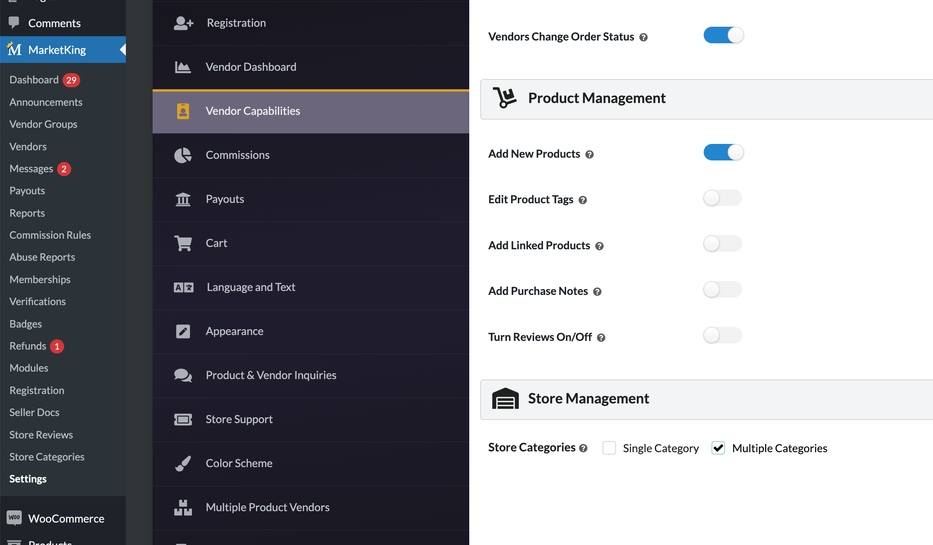The width and height of the screenshot is (933, 545).
Task: Click the Multiple Product Vendors boxes icon
Action: 183,508
